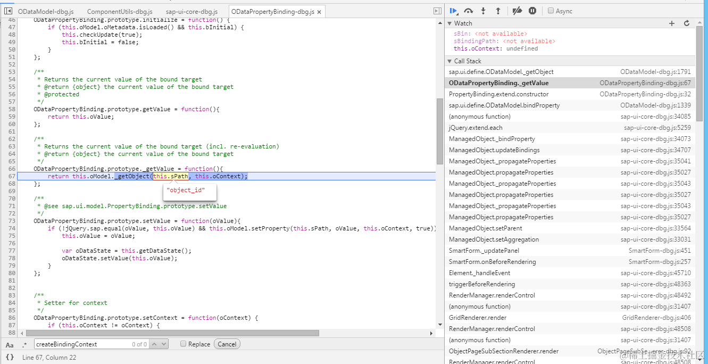Click the code editor horizontal scrollbar
This screenshot has width=708, height=364.
point(171,333)
